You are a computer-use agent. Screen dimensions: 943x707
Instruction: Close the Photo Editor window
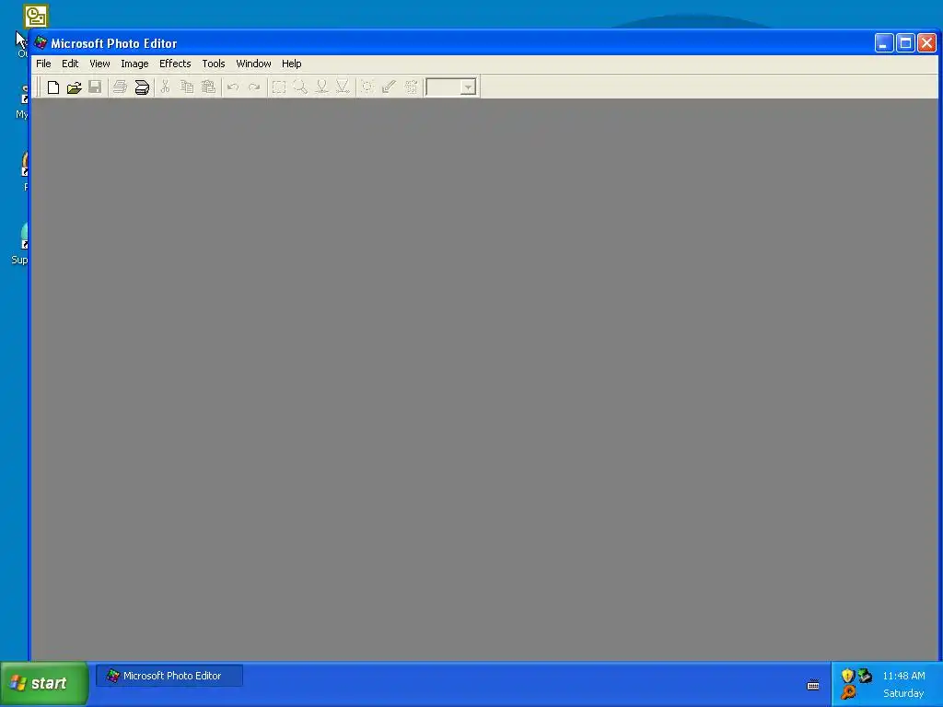click(x=926, y=43)
